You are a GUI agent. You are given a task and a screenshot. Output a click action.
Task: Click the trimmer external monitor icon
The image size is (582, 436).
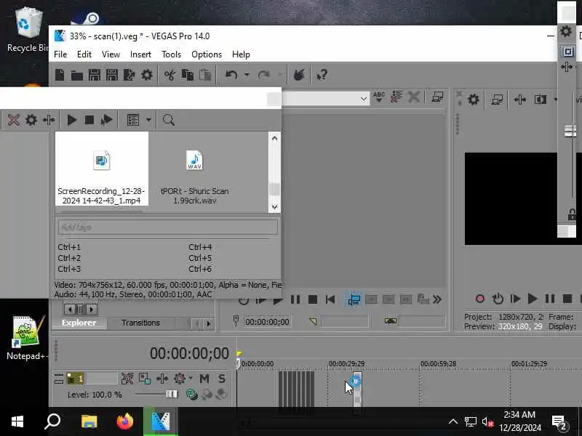tap(437, 97)
